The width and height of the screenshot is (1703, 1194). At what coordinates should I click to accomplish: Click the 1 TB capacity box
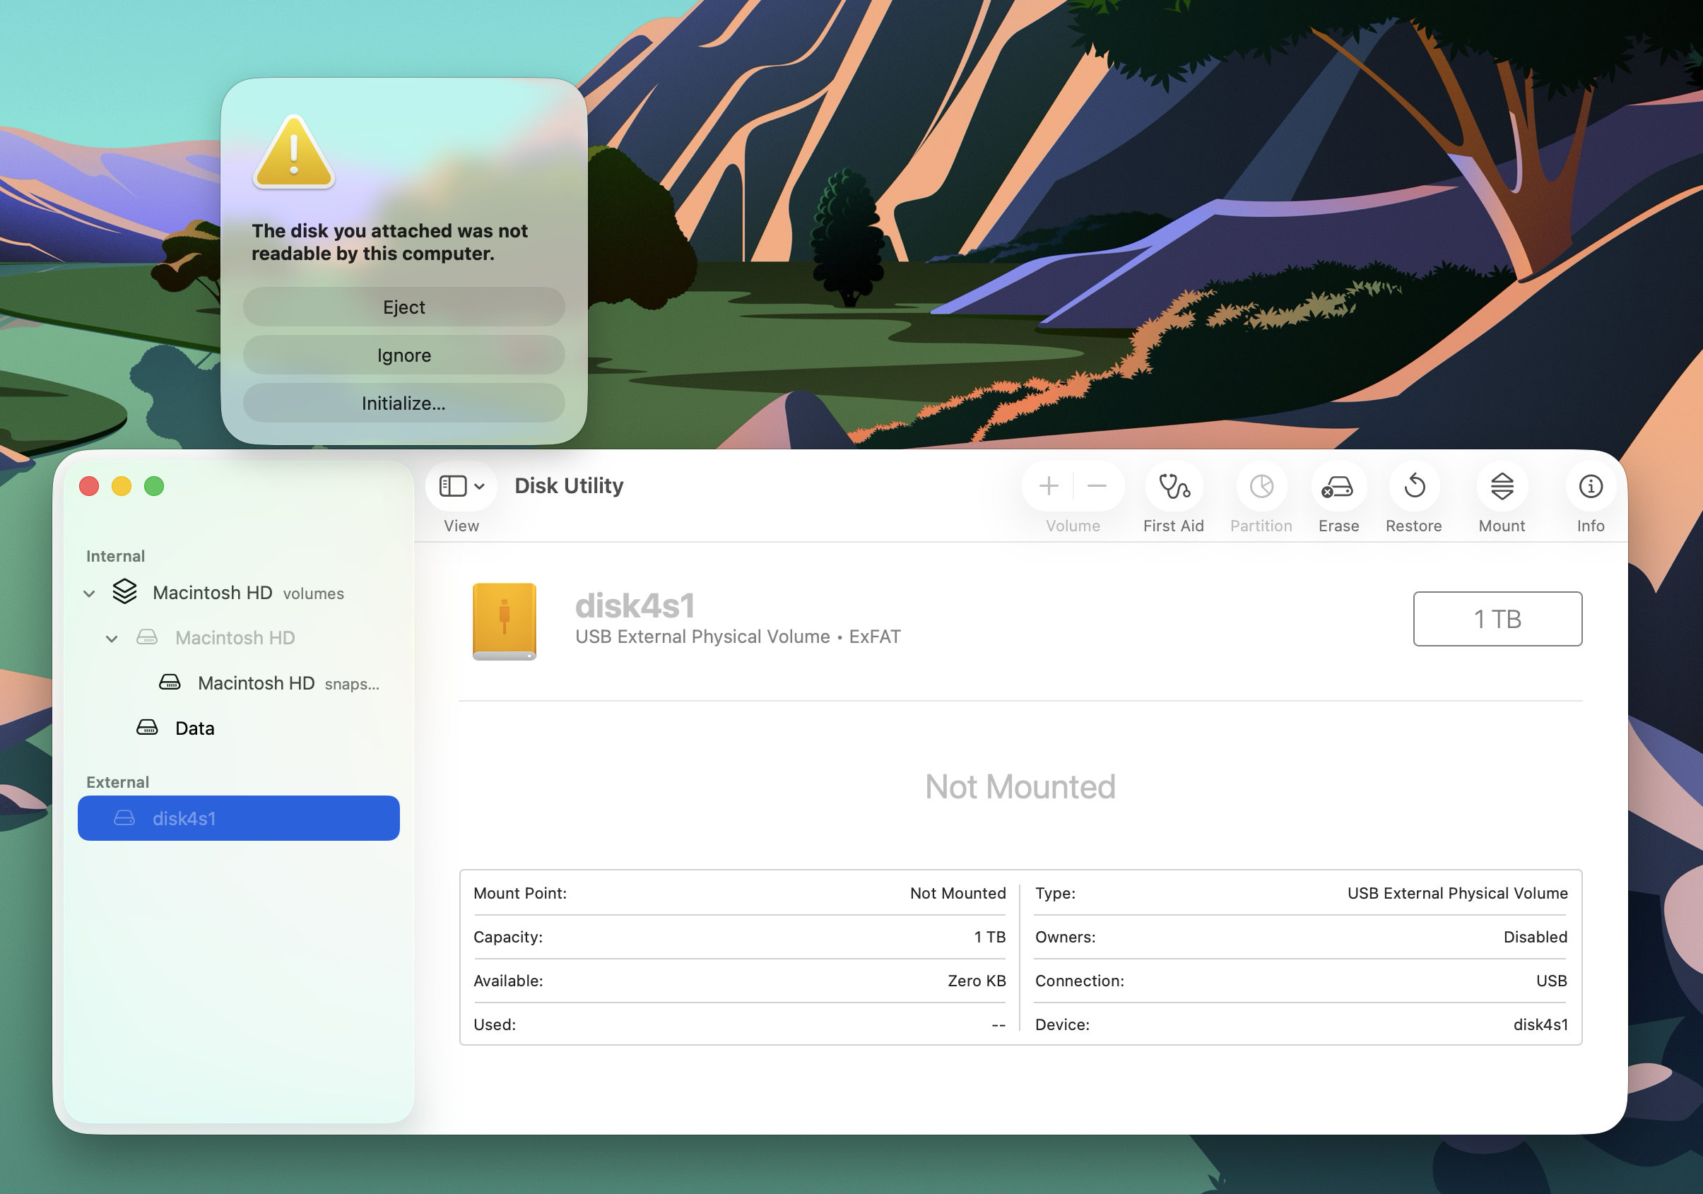pos(1497,618)
